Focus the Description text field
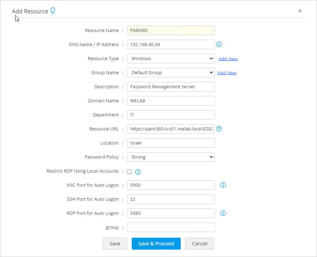317x257 pixels. 170,87
